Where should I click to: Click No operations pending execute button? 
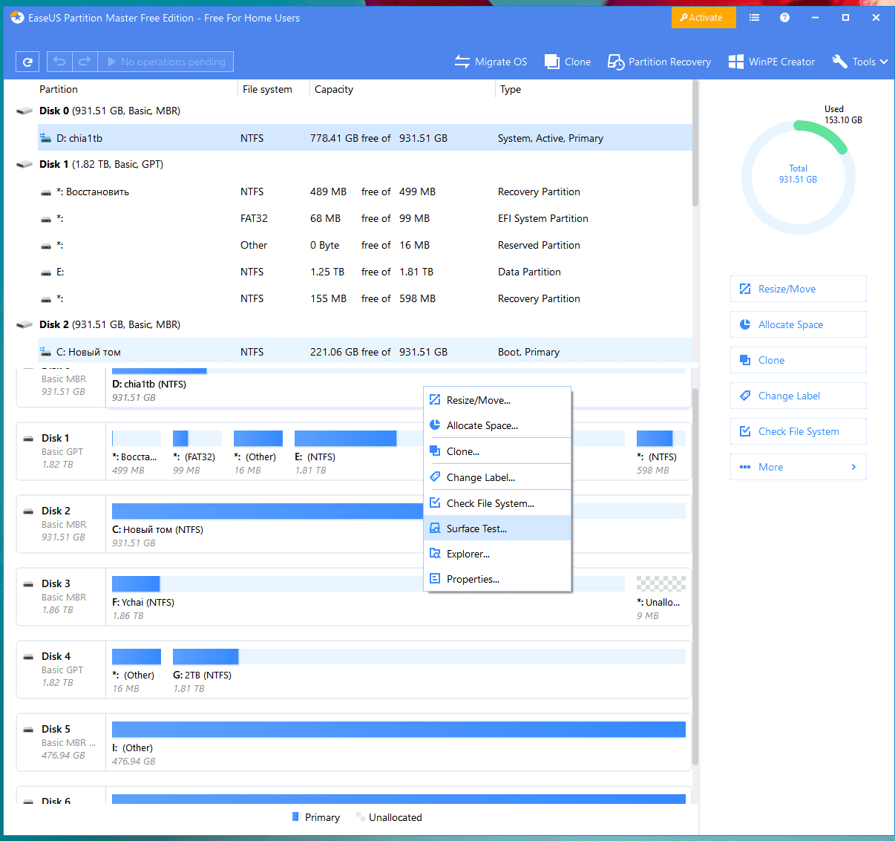click(165, 62)
